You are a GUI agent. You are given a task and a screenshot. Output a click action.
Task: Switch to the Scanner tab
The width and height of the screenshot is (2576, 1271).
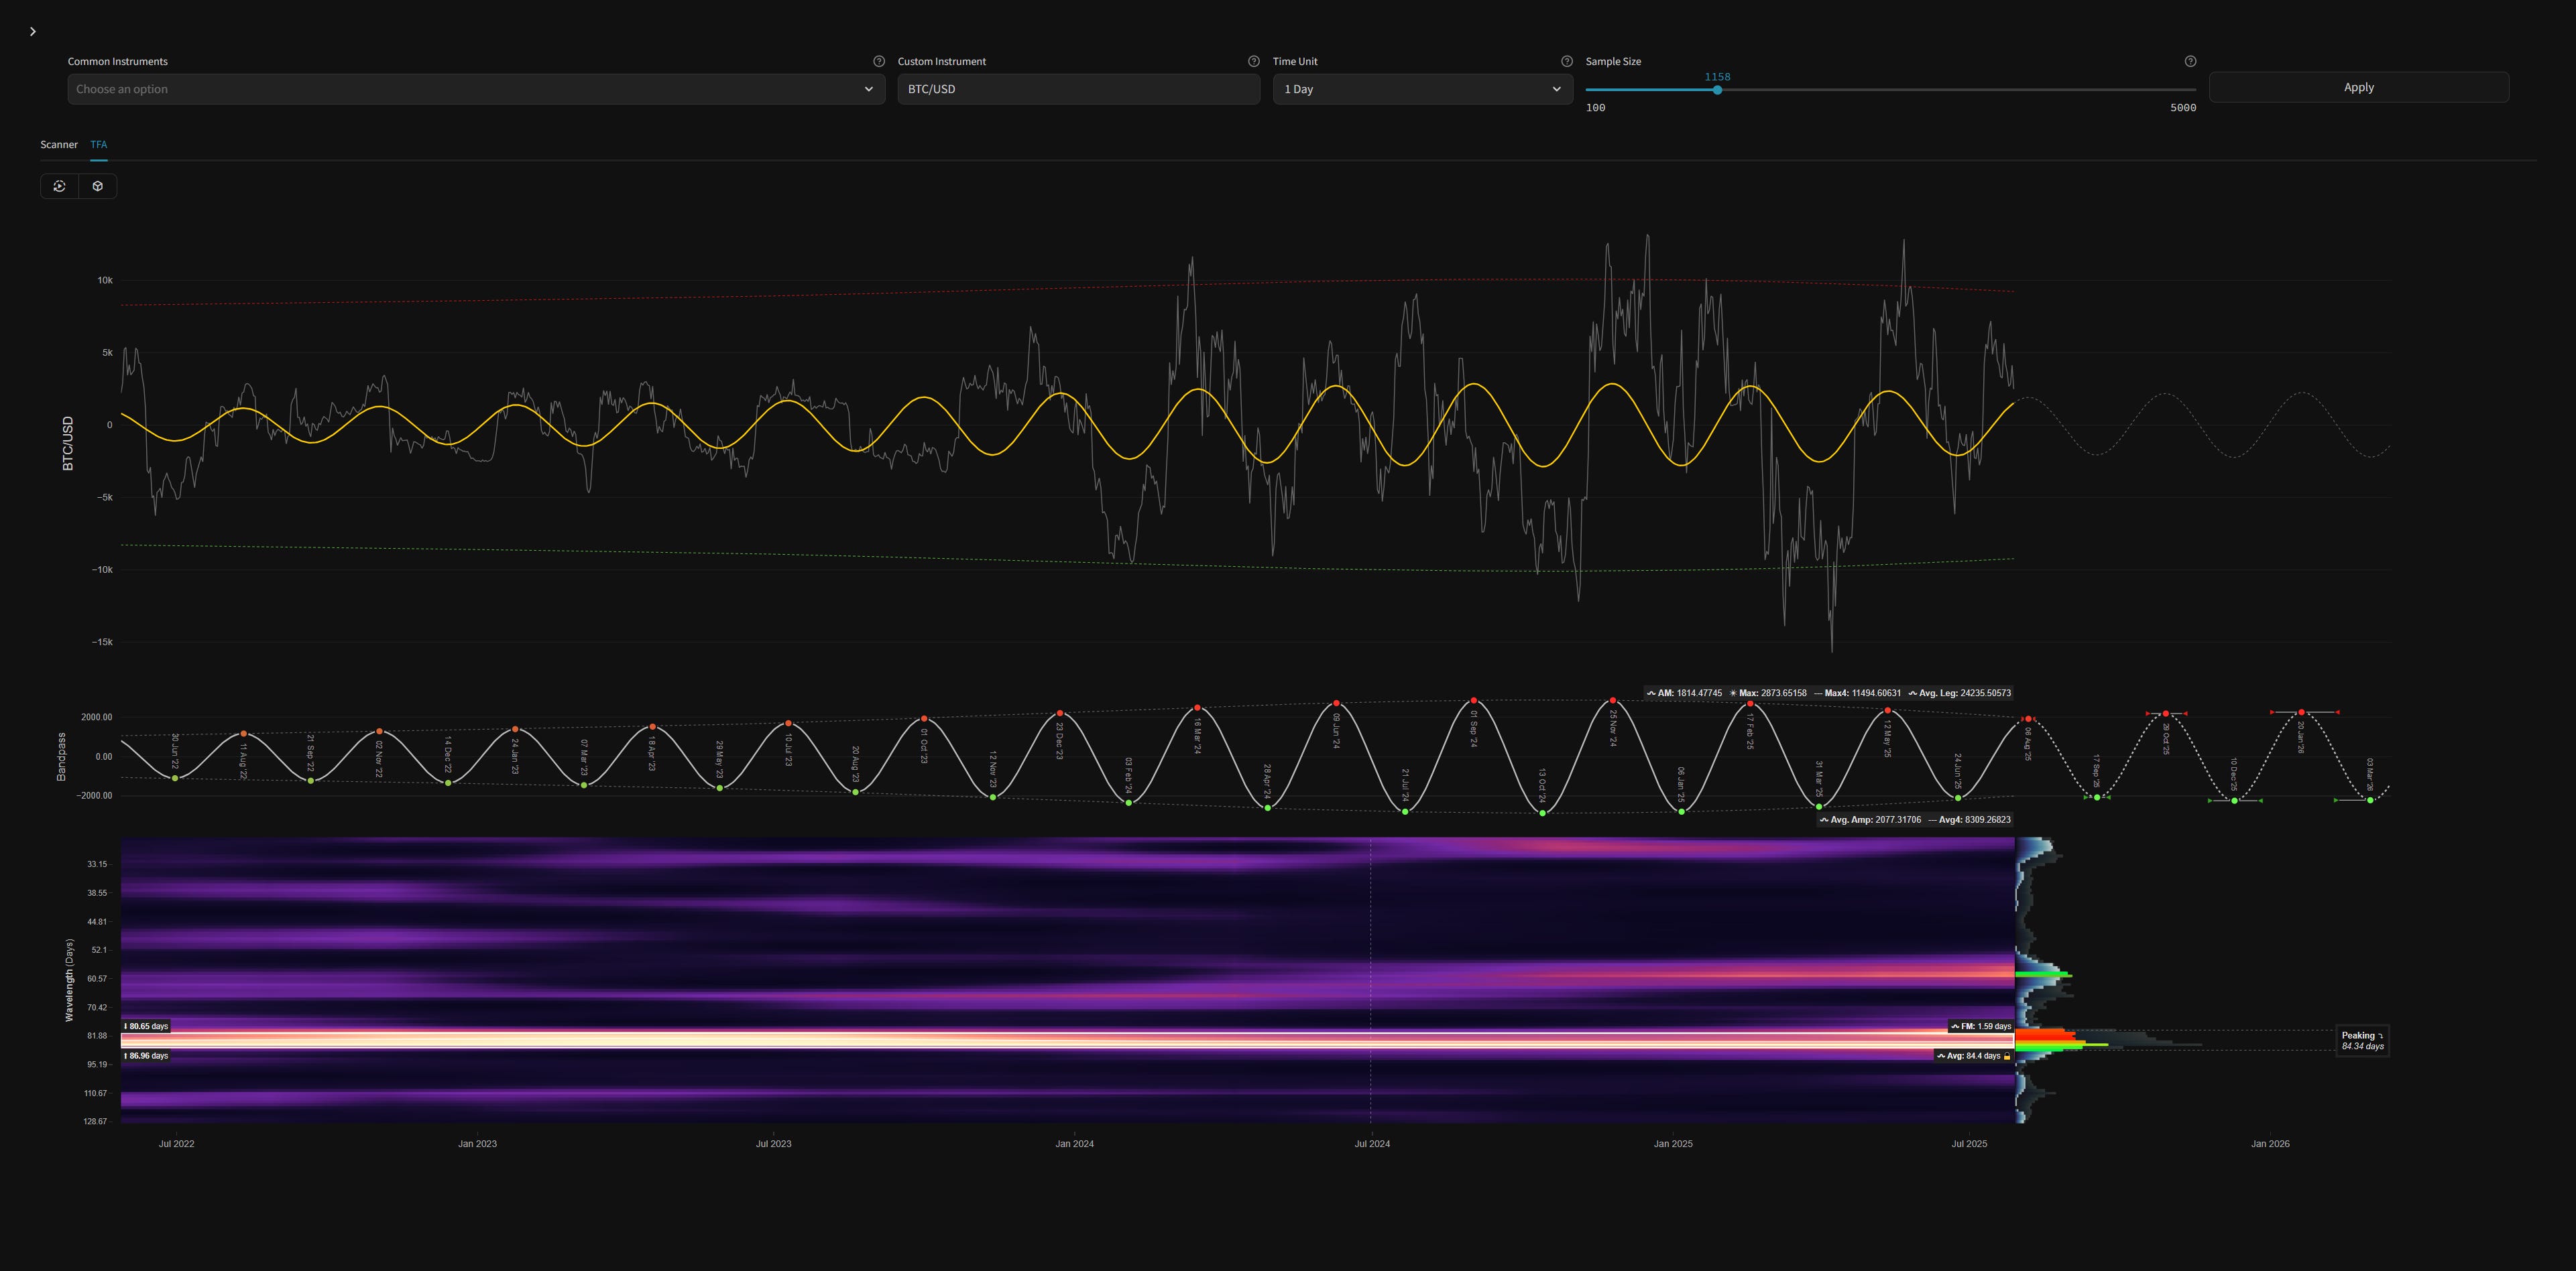point(58,144)
